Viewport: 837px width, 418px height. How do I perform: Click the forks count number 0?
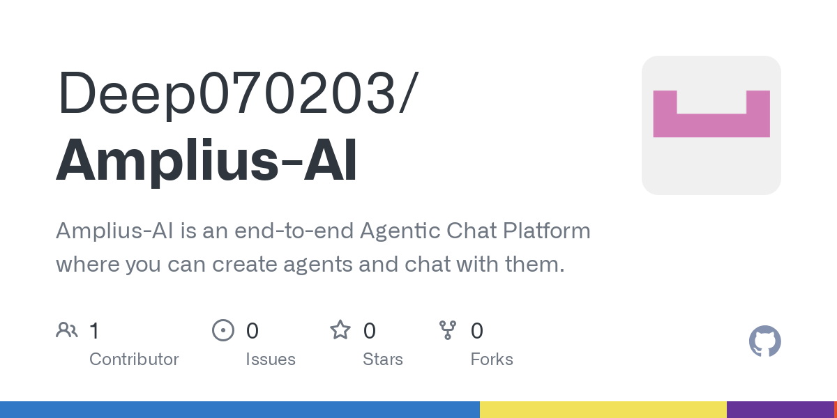pyautogui.click(x=477, y=330)
